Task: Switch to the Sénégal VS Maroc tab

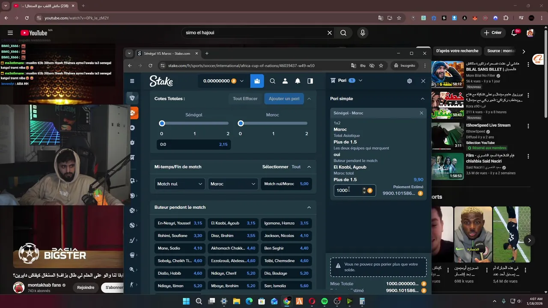Action: coord(167,53)
